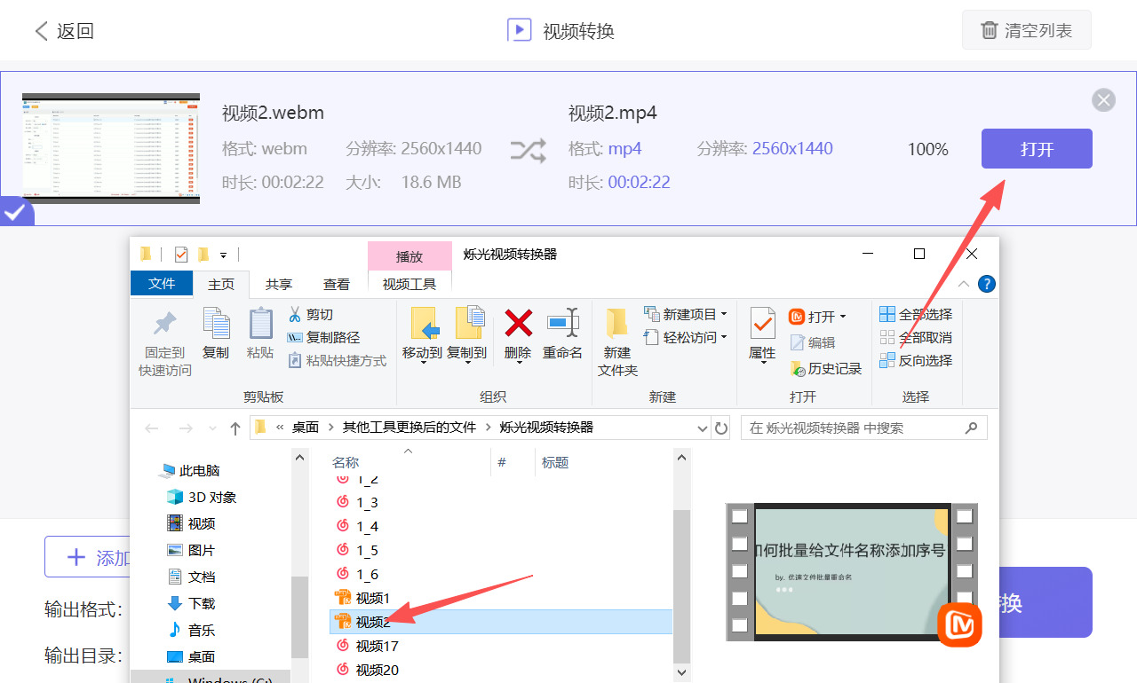Change output format mp4 link

[x=624, y=148]
